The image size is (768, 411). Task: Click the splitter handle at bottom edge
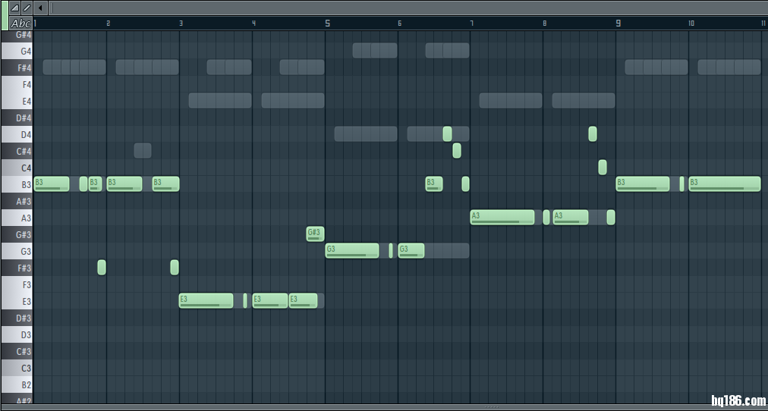pos(486,407)
